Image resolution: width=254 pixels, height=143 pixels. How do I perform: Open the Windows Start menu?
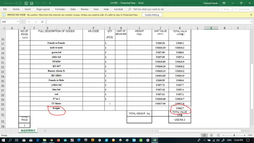[3, 140]
